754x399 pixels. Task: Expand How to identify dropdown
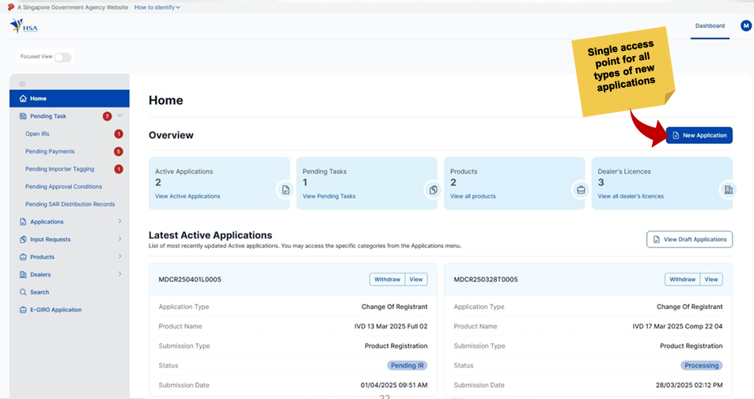click(157, 7)
